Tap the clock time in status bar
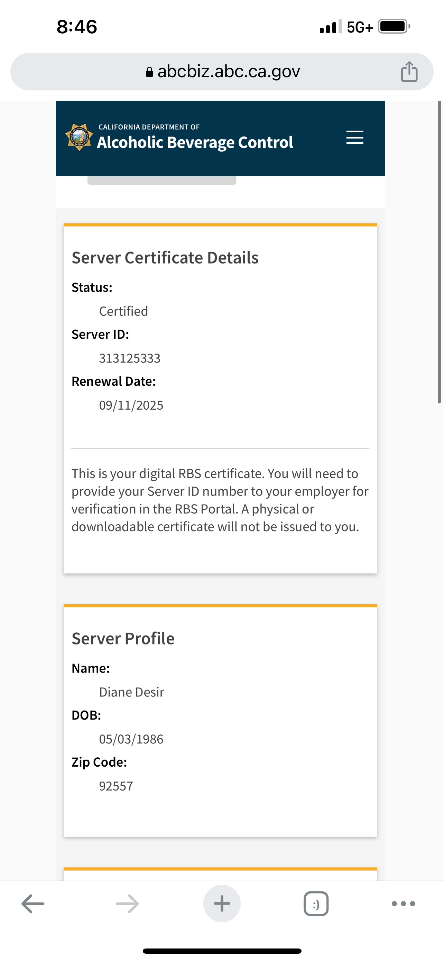The image size is (444, 962). click(77, 27)
